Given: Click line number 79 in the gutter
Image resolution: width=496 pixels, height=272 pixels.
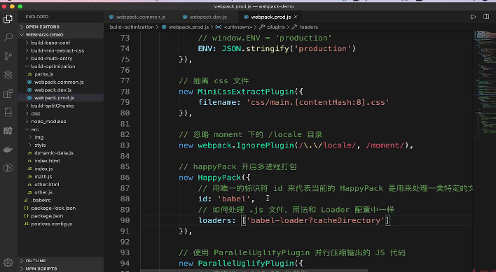Looking at the screenshot, I should coord(125,102).
